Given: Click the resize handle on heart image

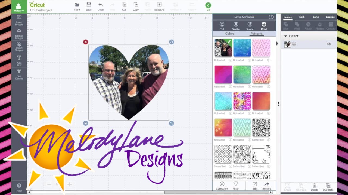Looking at the screenshot, I should [x=171, y=123].
